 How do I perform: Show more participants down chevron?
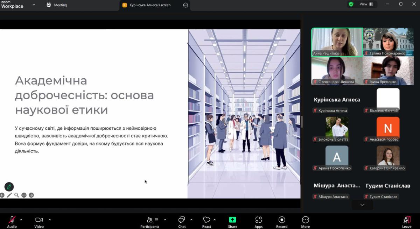pyautogui.click(x=362, y=205)
